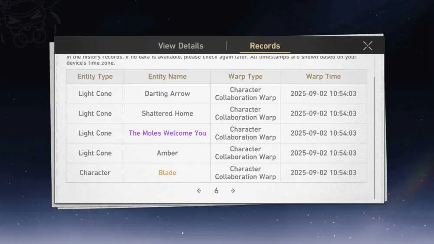Screen dimensions: 434x244
Task: Select the Shattered Home entry
Action: 168,114
